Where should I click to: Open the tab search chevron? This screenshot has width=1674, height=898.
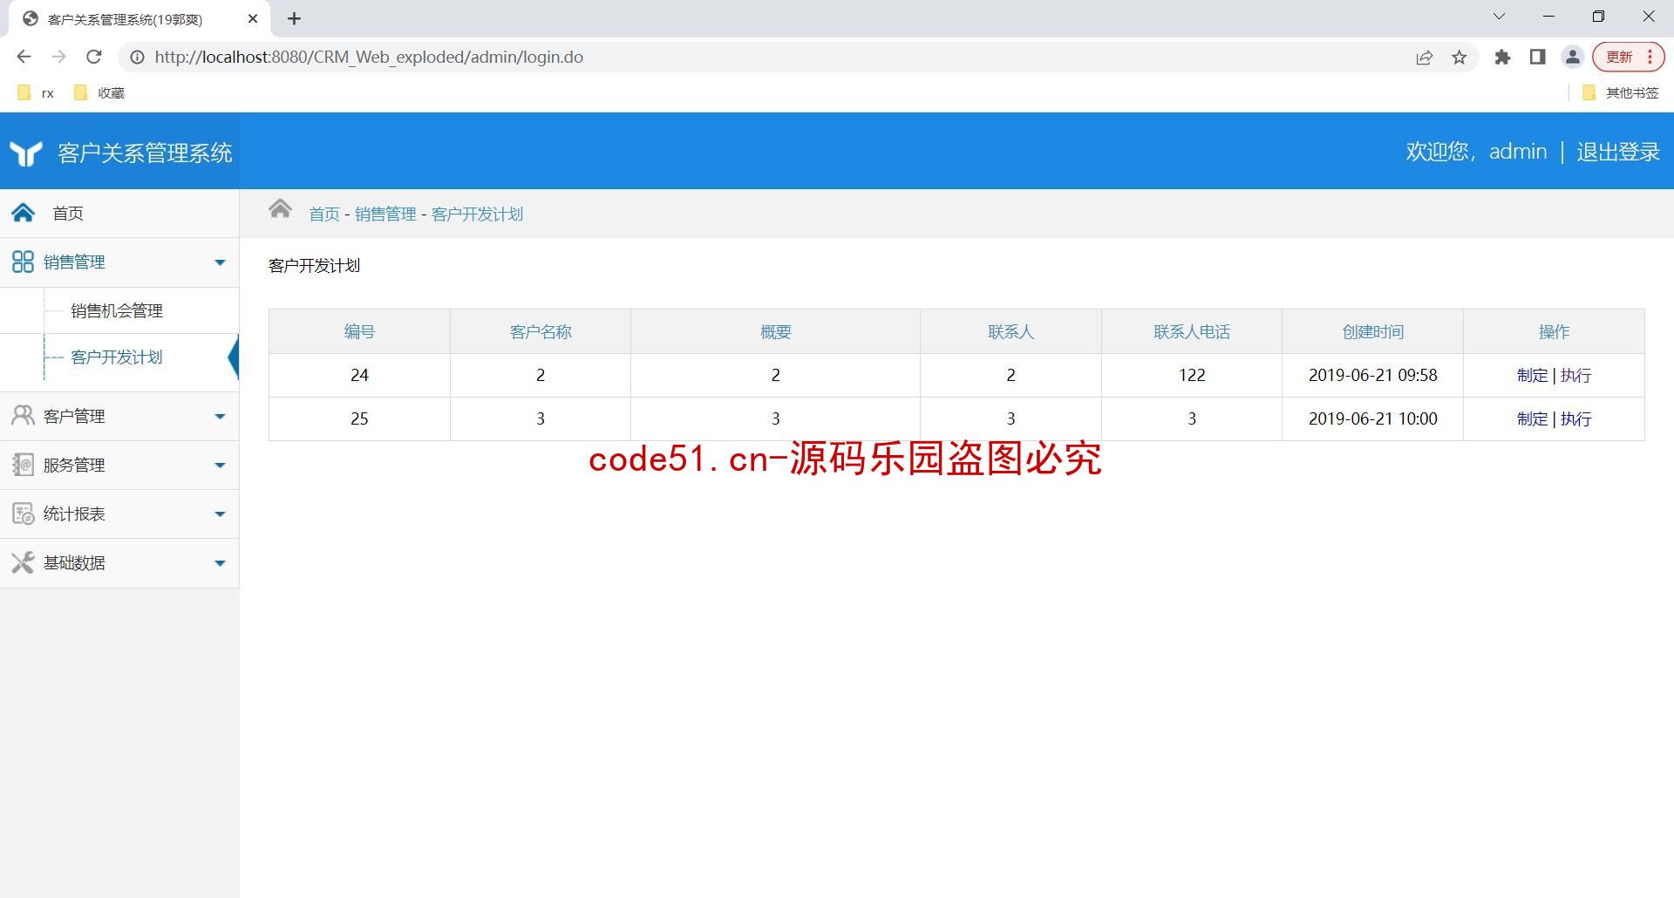pos(1499,17)
